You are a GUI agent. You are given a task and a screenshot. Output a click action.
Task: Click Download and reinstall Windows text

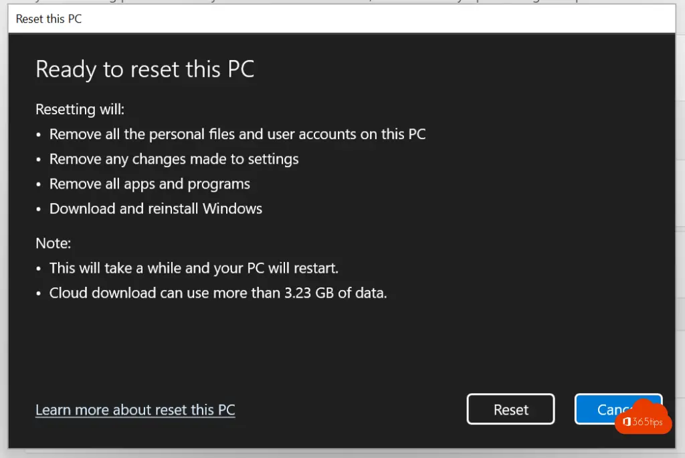[x=155, y=209]
